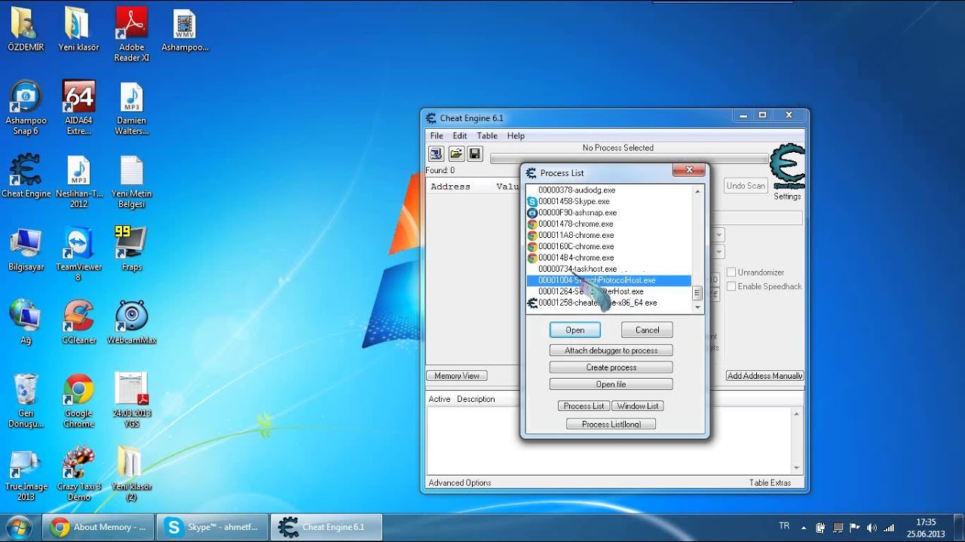Launch Cheat Engine desktop shortcut

pos(26,175)
